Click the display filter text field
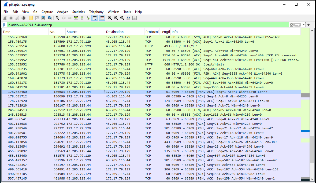Screen dimensions: 316x183 (148, 25)
